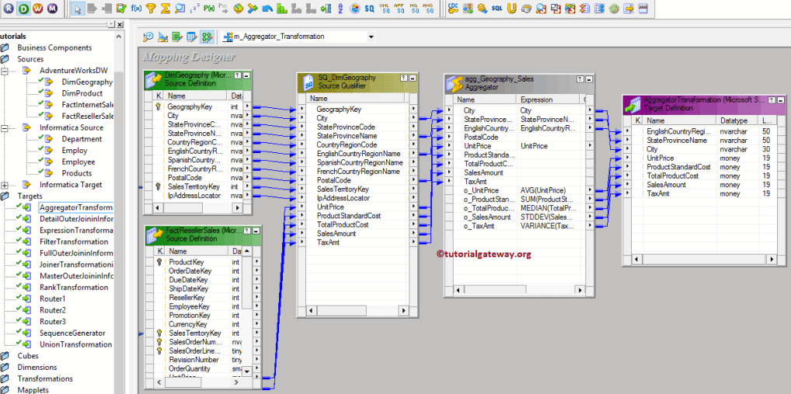This screenshot has height=394, width=791.
Task: Minimize the DimGeography source definition box
Action: (x=246, y=75)
